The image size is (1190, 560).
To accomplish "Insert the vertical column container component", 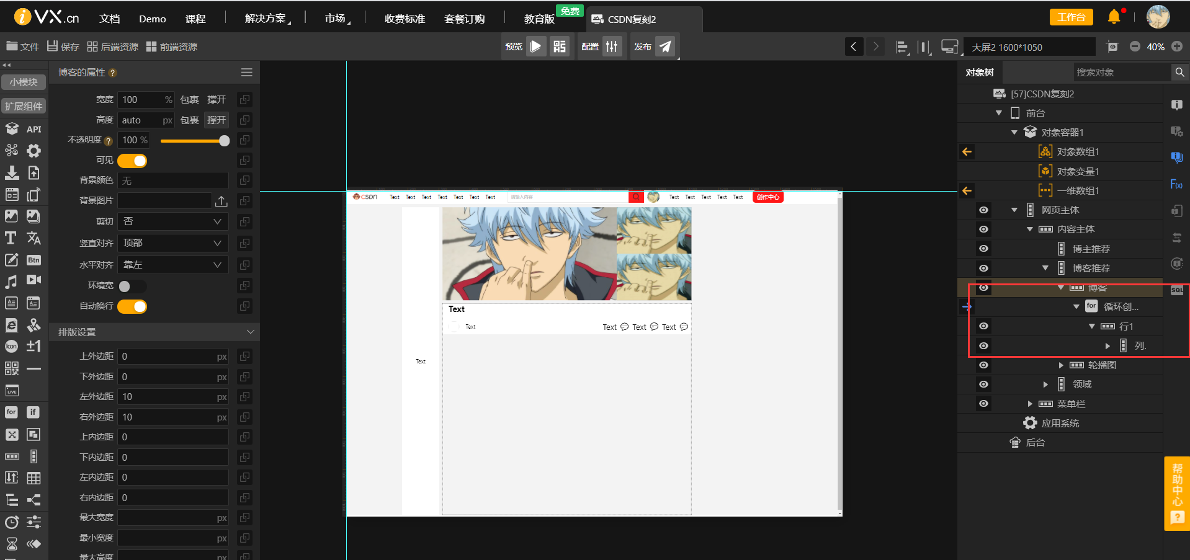I will [34, 456].
